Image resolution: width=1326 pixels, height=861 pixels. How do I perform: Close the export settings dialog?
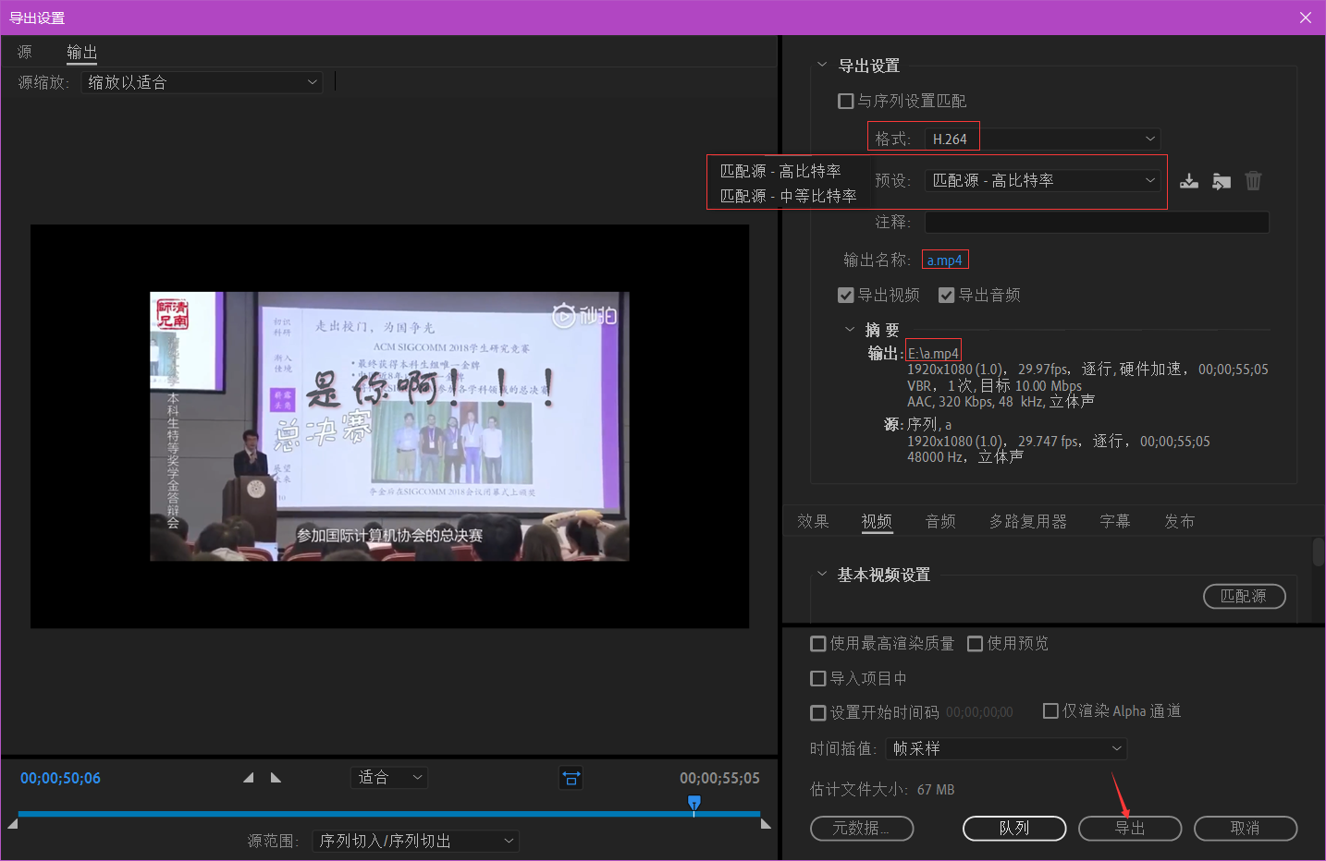pyautogui.click(x=1306, y=18)
